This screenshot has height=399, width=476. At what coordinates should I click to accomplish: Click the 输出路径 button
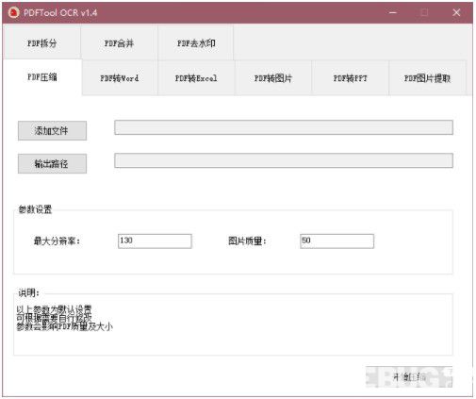pyautogui.click(x=52, y=163)
